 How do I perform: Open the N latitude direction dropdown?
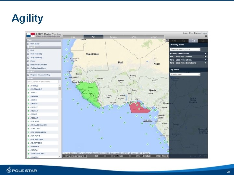coord(116,156)
